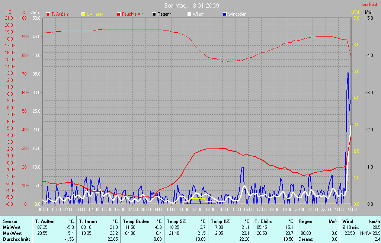
Task: Click the blue Windböen legend swatch
Action: pos(224,14)
